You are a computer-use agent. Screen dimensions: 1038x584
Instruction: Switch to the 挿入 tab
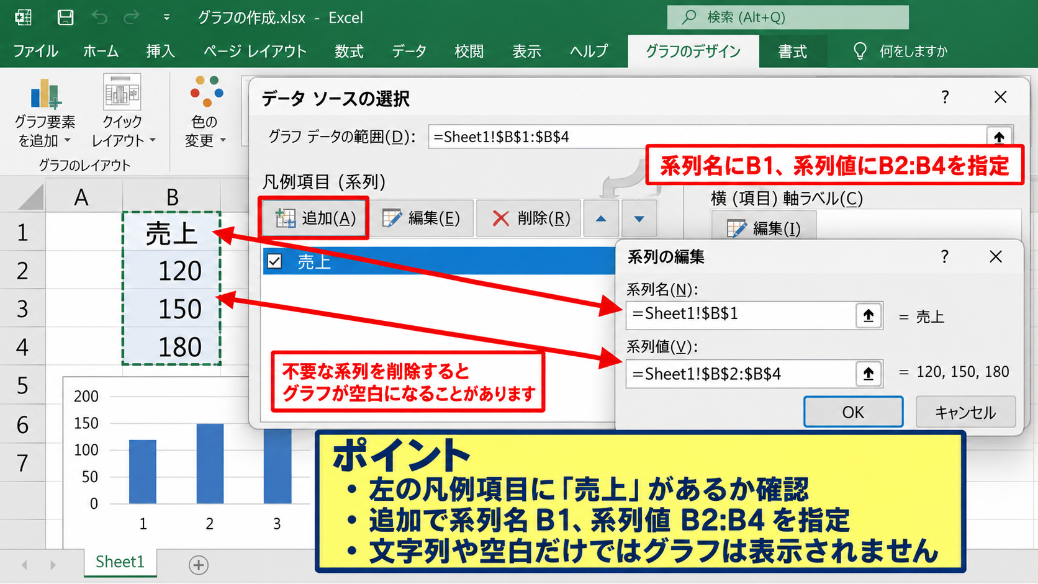[x=160, y=51]
